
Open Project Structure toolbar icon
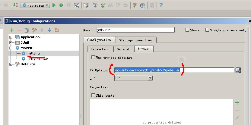pyautogui.click(x=142, y=5)
